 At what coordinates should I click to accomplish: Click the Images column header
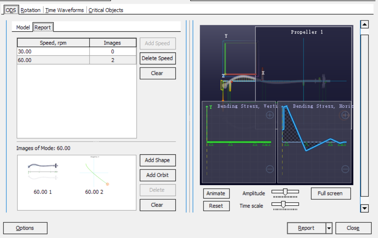(113, 43)
